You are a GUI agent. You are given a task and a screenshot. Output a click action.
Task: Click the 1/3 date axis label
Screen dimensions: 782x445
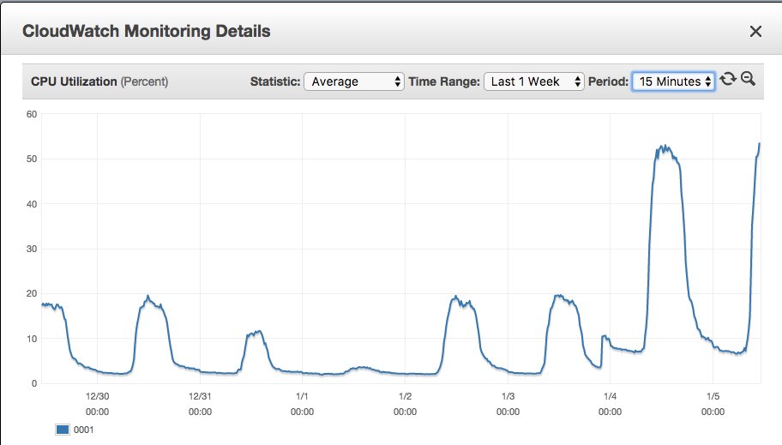[508, 396]
